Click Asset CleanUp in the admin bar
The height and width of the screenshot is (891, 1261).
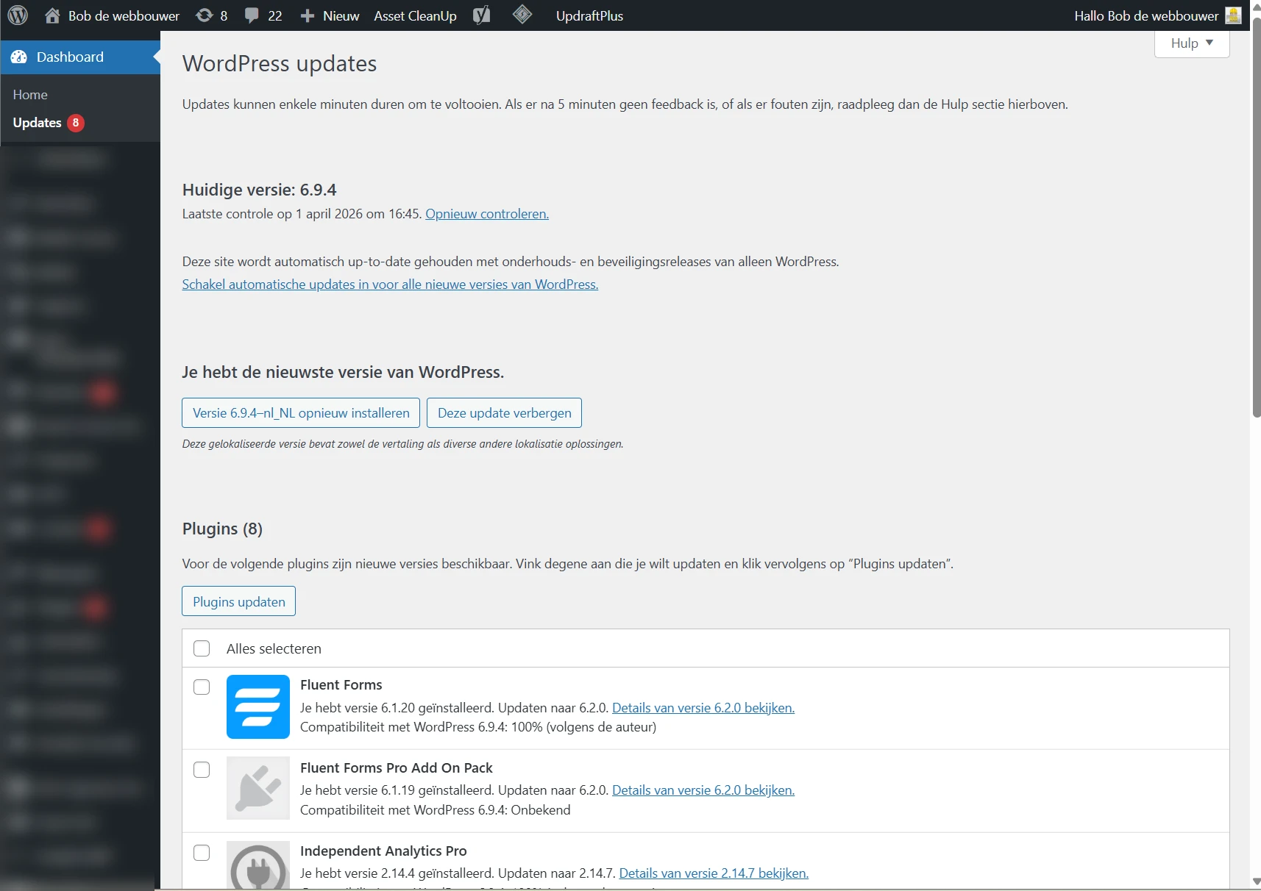coord(415,15)
